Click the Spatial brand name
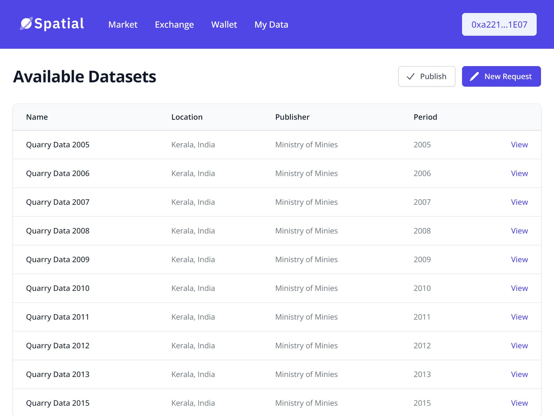This screenshot has width=554, height=416. pos(59,24)
